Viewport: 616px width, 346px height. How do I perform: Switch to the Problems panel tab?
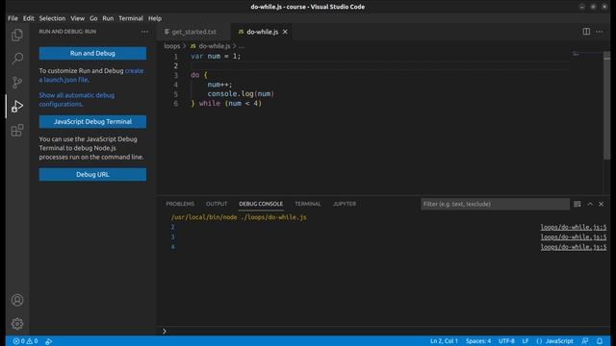coord(180,204)
